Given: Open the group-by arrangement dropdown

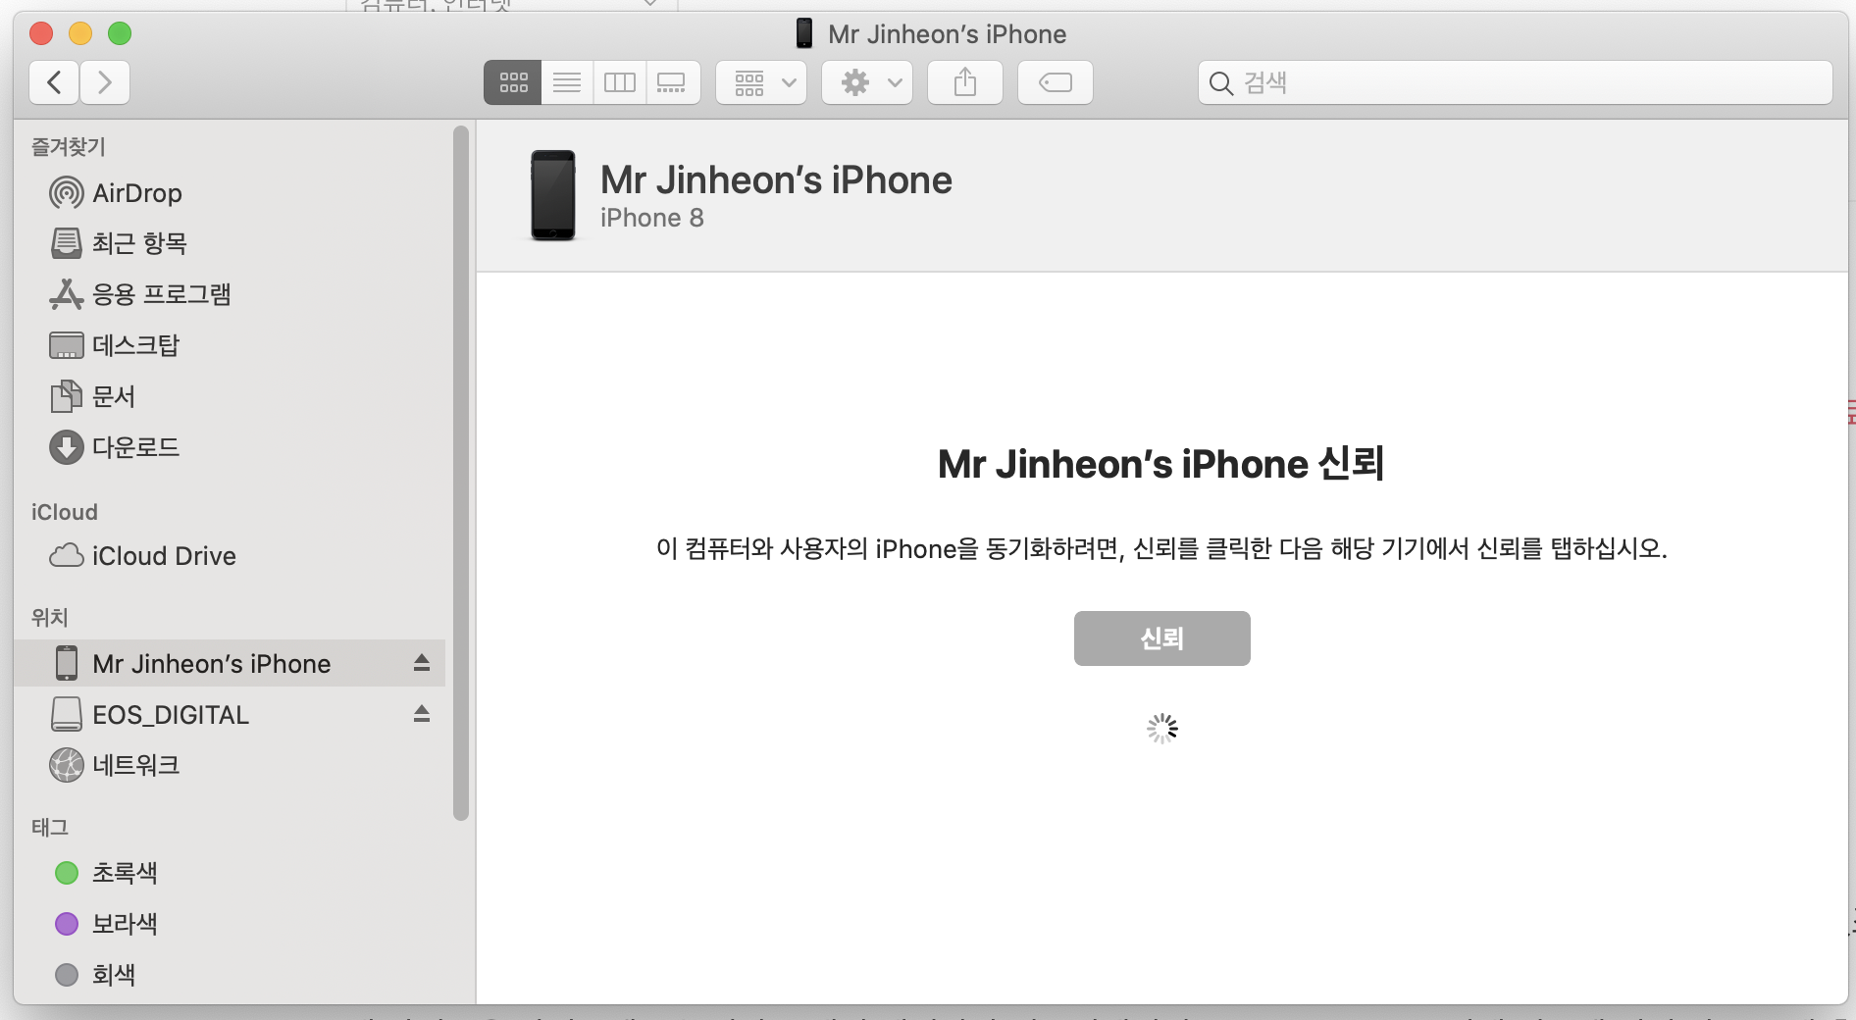Looking at the screenshot, I should point(762,82).
